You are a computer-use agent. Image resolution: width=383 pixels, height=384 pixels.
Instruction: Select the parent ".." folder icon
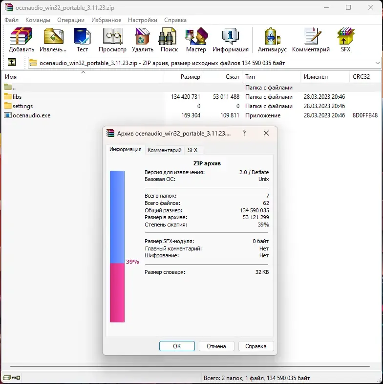coord(8,87)
